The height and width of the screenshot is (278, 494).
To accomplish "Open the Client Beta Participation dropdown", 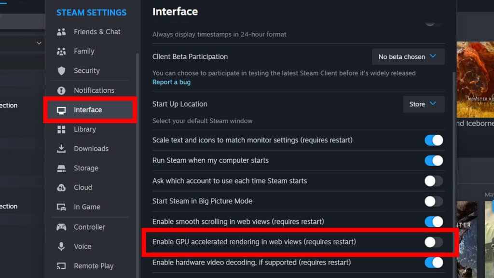I will [x=408, y=56].
